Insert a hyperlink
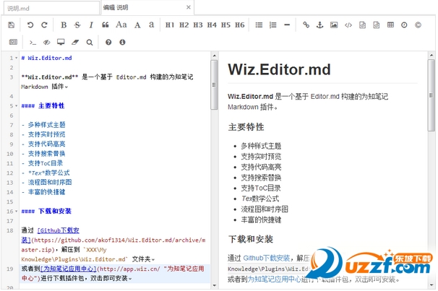Screen dimensions: 438x291 (306, 25)
